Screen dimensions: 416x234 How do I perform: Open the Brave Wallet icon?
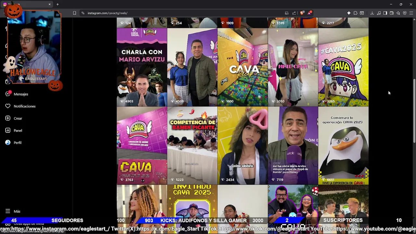click(392, 13)
